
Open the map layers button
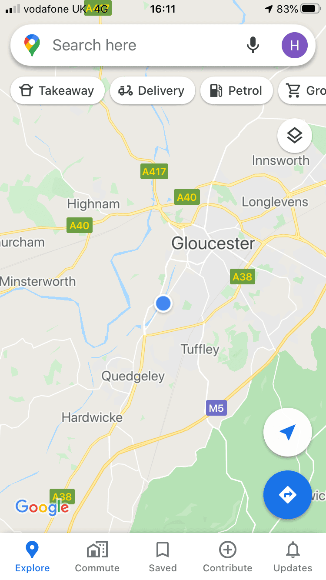(295, 136)
